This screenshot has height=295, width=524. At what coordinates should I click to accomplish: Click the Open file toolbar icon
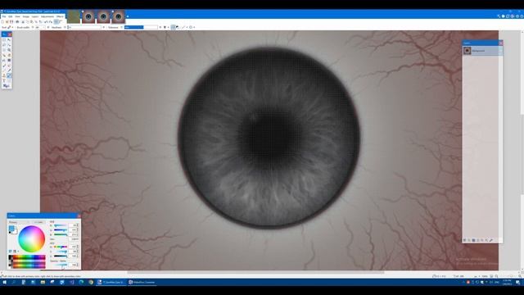[x=7, y=22]
